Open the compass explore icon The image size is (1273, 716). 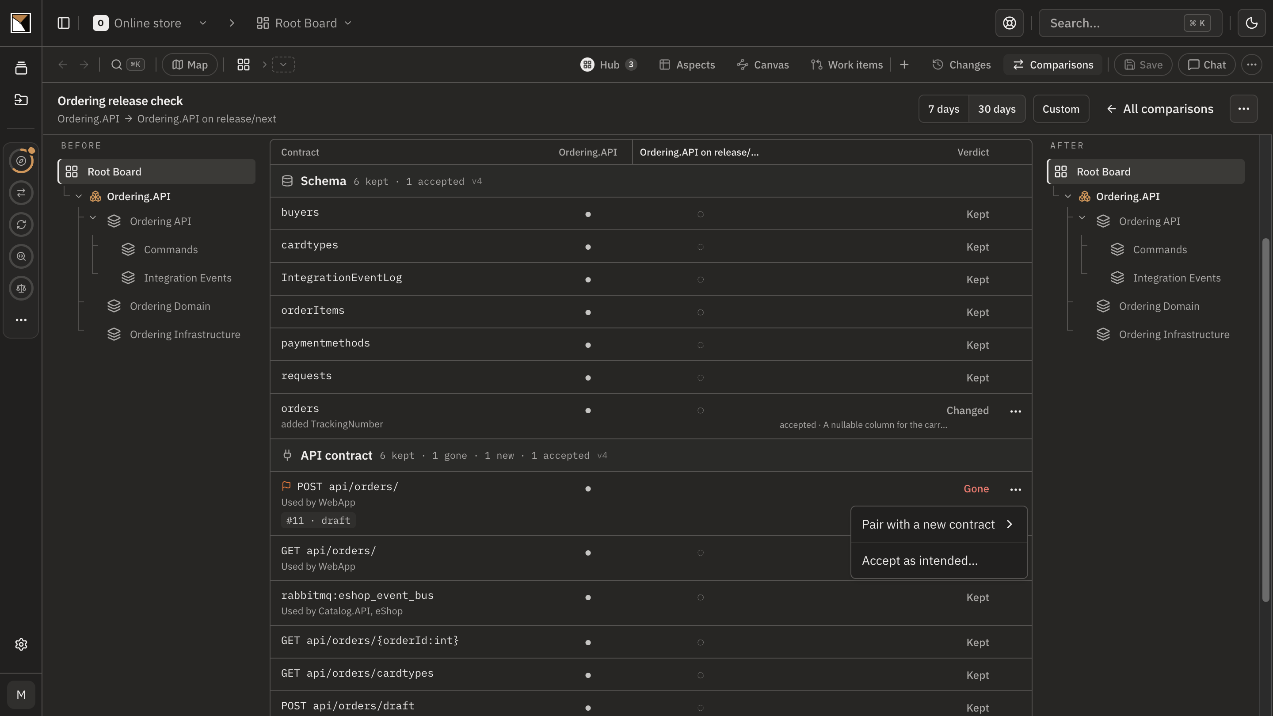pyautogui.click(x=21, y=160)
